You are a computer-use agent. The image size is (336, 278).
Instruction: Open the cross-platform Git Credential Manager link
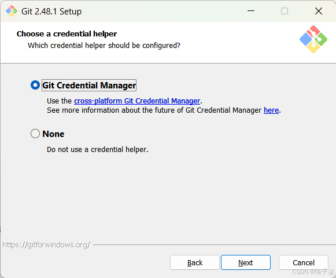point(137,101)
